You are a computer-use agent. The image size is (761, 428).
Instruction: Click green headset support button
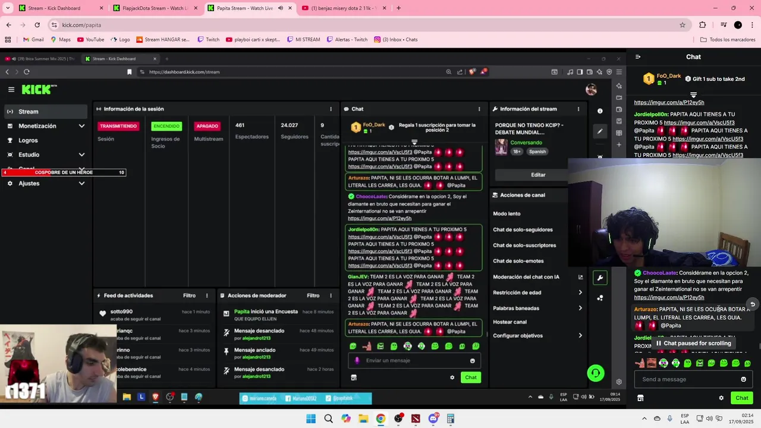[596, 373]
